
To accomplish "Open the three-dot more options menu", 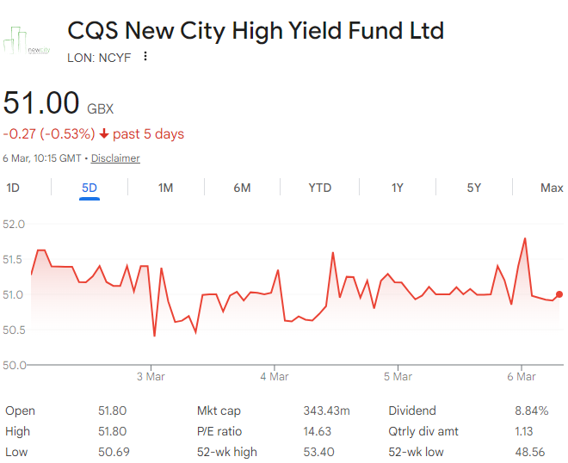I will [x=145, y=56].
